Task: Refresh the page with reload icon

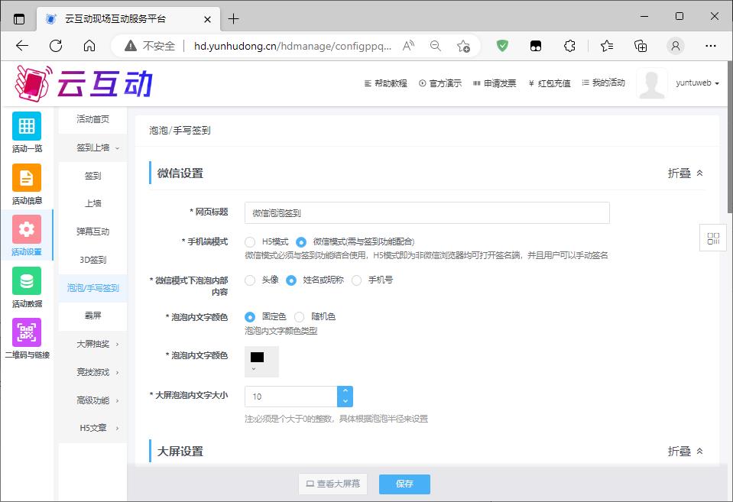Action: click(x=56, y=46)
